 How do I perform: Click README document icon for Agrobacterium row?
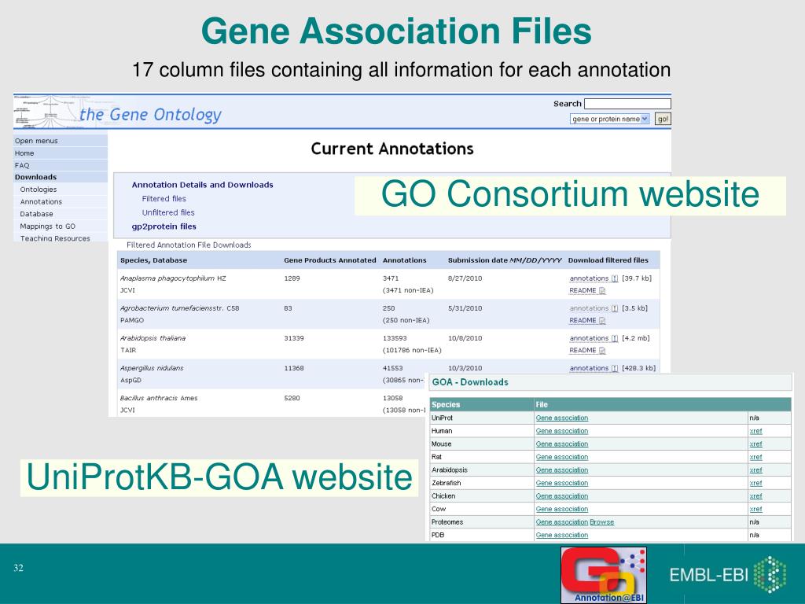602,321
